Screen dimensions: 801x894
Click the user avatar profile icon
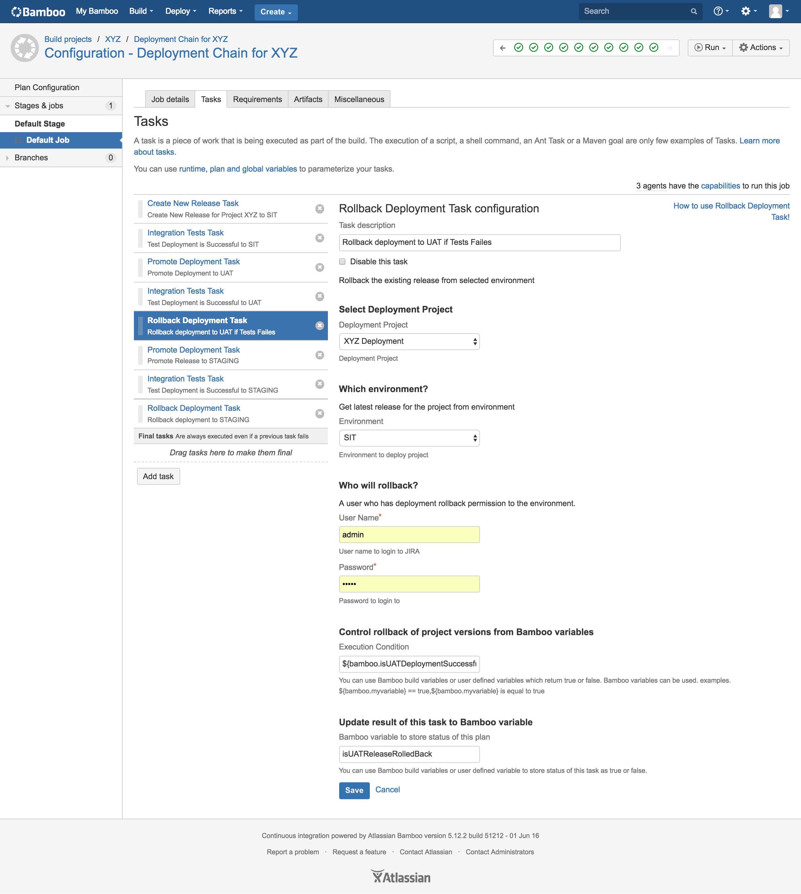tap(775, 12)
